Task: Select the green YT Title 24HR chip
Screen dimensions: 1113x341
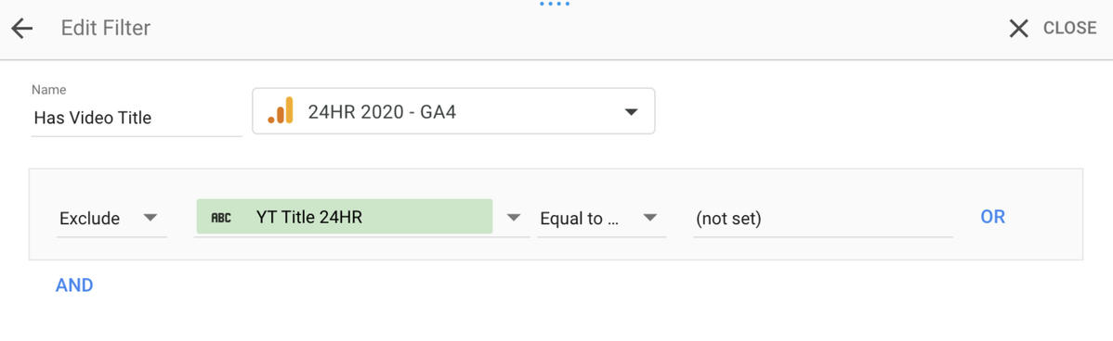Action: pyautogui.click(x=345, y=217)
